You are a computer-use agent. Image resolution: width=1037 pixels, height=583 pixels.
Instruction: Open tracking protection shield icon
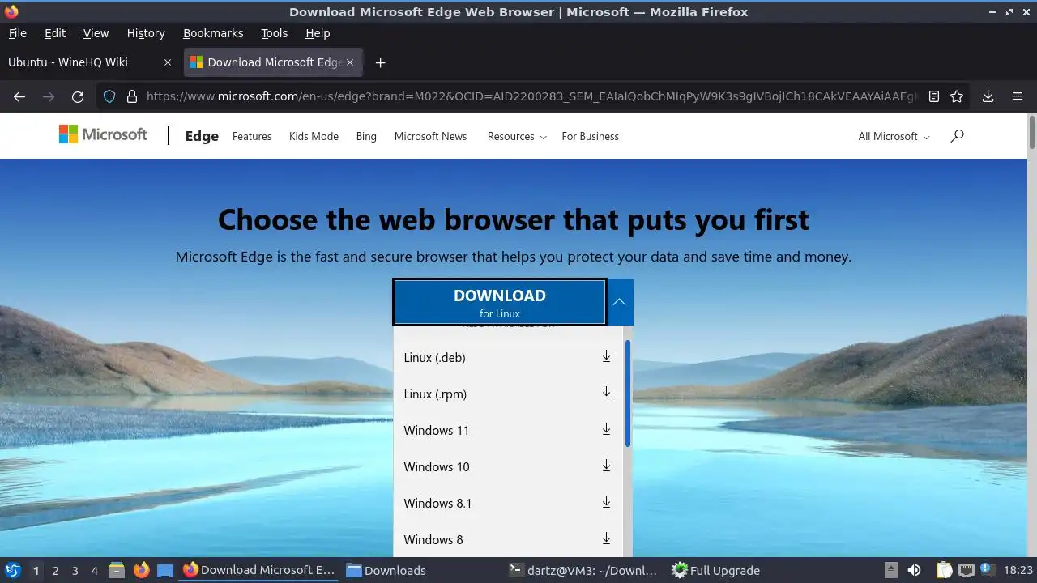coord(109,96)
